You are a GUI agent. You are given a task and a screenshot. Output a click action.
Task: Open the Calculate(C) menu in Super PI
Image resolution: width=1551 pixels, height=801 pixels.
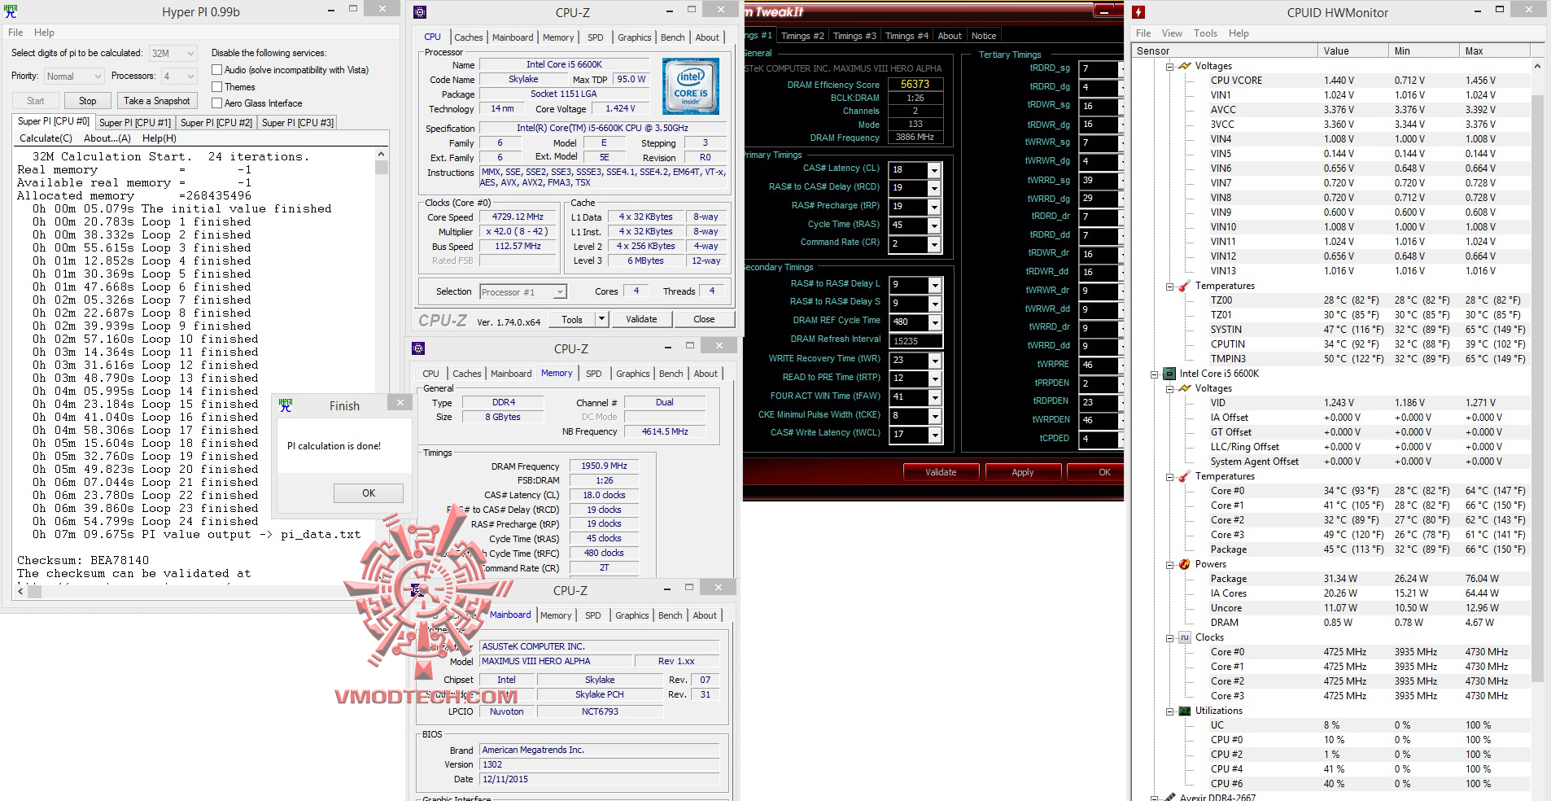tap(46, 138)
